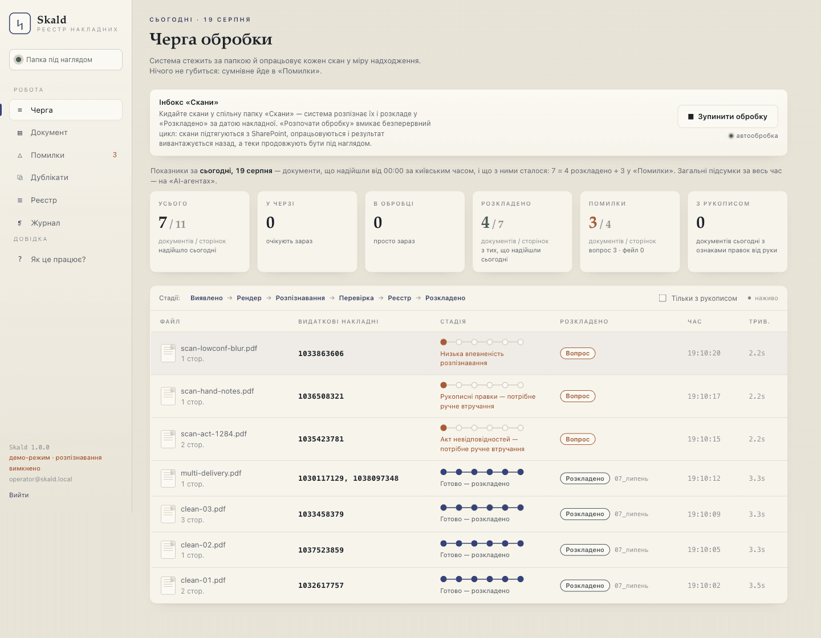Click Перевірка stage label
This screenshot has height=638, width=821.
[x=356, y=298]
